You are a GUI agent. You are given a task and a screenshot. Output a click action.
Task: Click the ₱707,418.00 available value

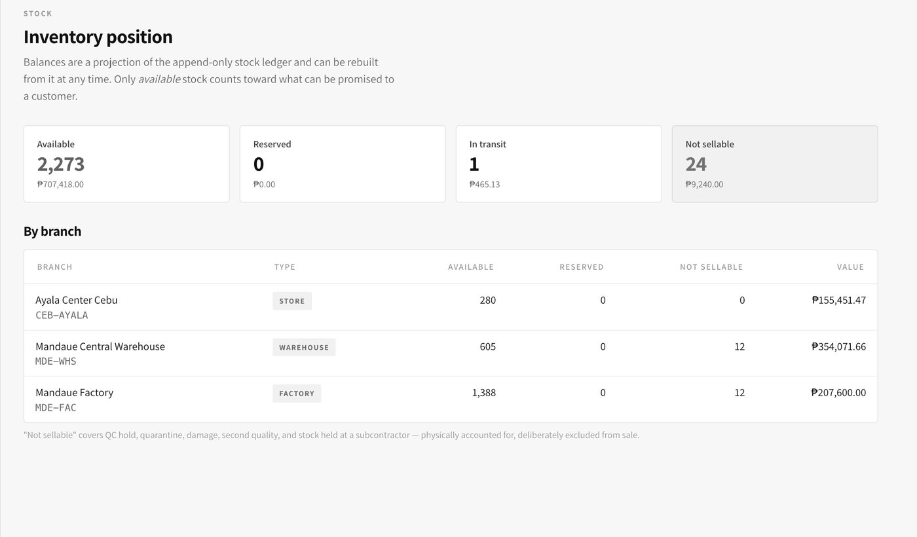click(x=60, y=185)
